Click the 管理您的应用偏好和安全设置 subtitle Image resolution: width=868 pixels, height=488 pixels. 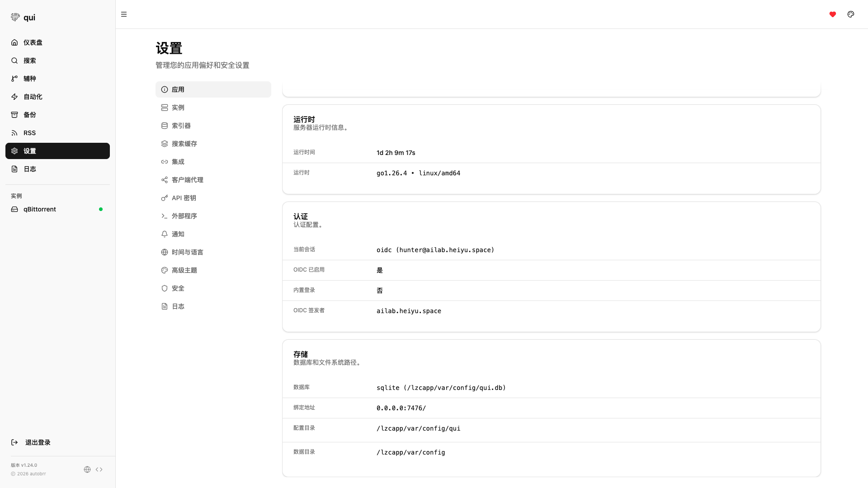(x=203, y=66)
